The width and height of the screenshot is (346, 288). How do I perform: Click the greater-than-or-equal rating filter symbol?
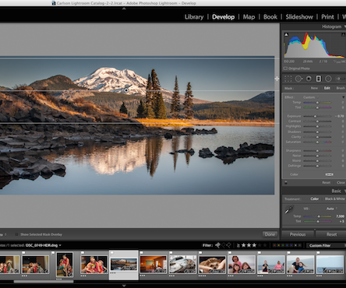tap(238, 245)
